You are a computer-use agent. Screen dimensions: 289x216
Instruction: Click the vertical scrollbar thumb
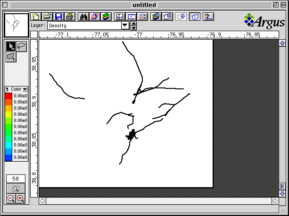tap(282, 186)
